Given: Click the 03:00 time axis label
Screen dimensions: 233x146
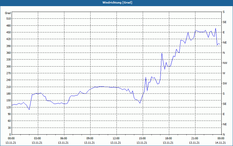Looking at the screenshot, I should (x=38, y=138).
